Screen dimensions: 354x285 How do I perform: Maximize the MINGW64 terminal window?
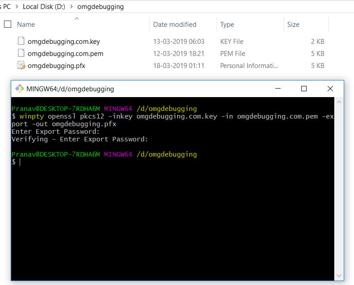tap(304, 89)
